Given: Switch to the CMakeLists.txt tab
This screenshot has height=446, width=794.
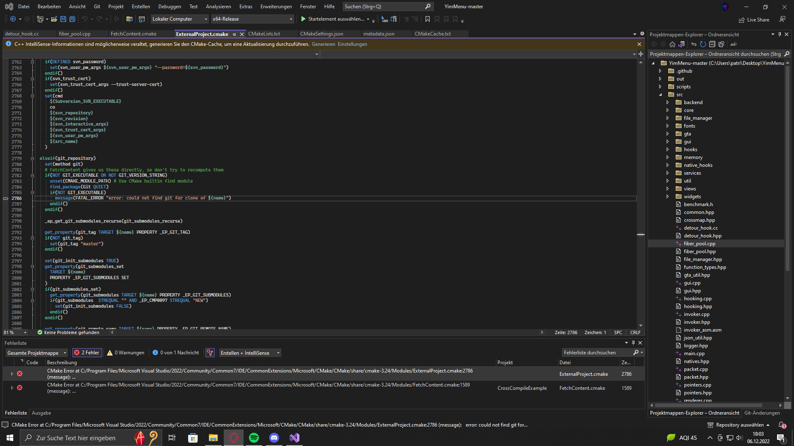Looking at the screenshot, I should point(264,34).
